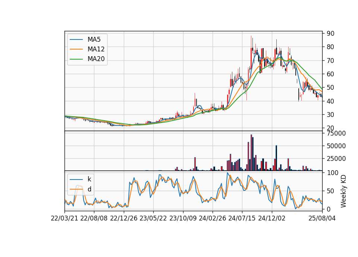Click the 22/03/21 date tick label
Viewport: 358px width, 257px height.
click(x=65, y=218)
